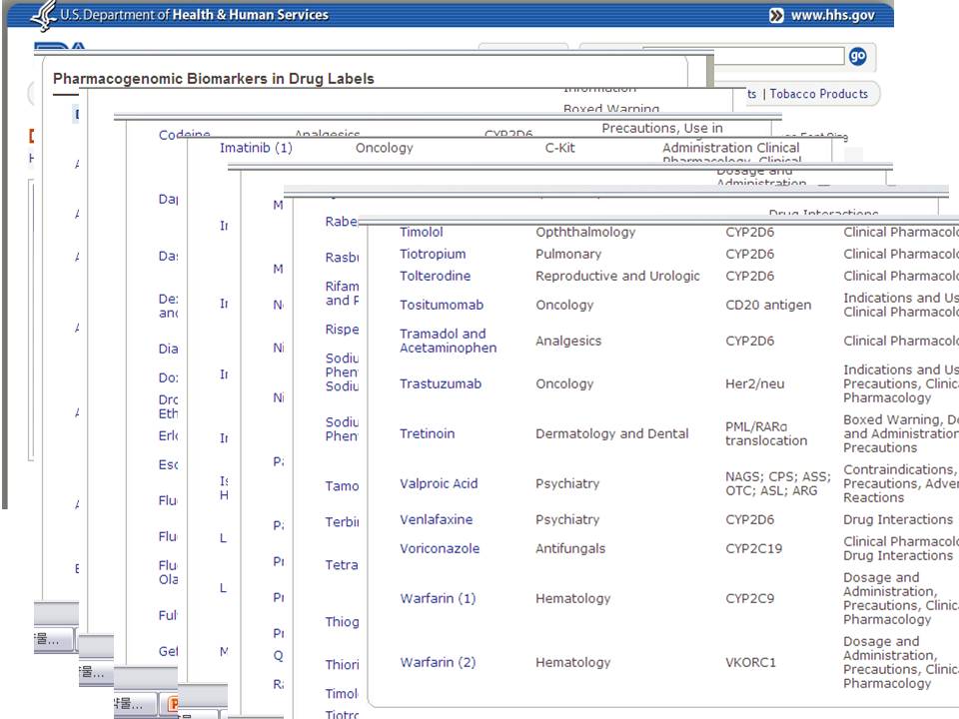Open the Tramadol and Acetaminophen link
The height and width of the screenshot is (719, 959).
pos(448,341)
